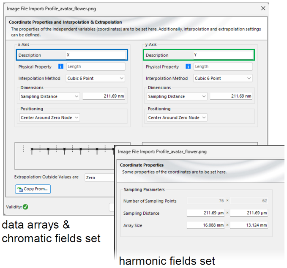Viewport: 287px width, 268px height.
Task: Click the y-Axis Physical Property info icon
Action: (x=188, y=66)
